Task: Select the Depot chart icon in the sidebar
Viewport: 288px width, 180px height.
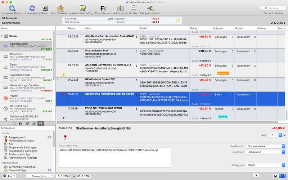Action: pos(5,67)
